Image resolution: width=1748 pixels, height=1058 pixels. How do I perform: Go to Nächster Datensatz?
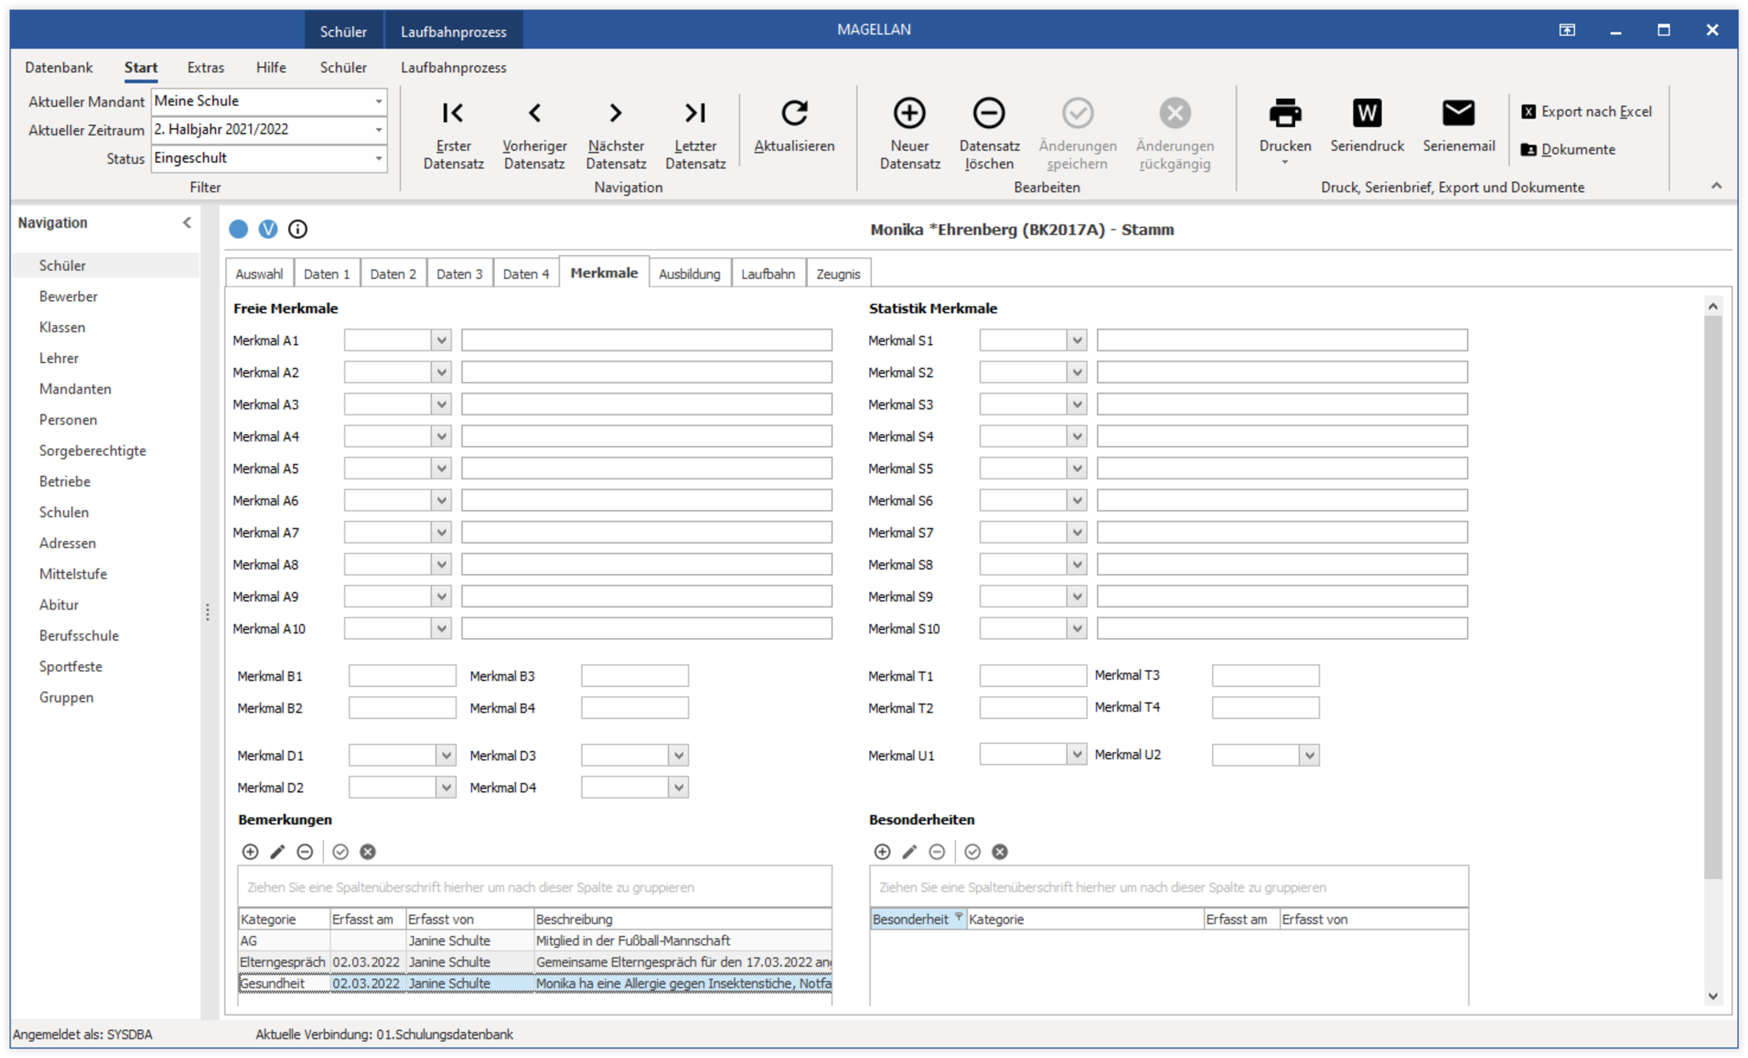click(615, 113)
